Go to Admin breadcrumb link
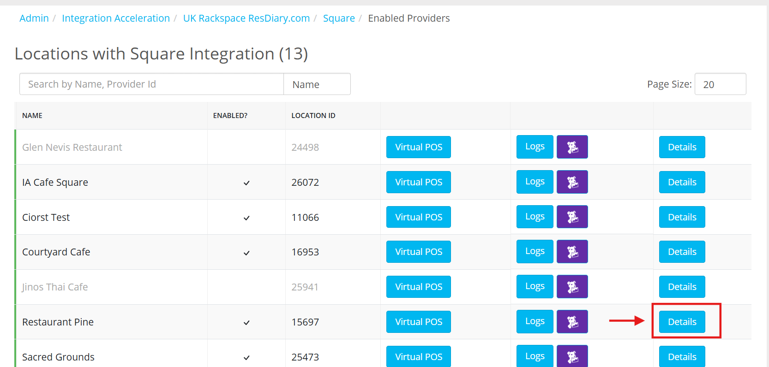This screenshot has width=769, height=367. click(x=34, y=18)
